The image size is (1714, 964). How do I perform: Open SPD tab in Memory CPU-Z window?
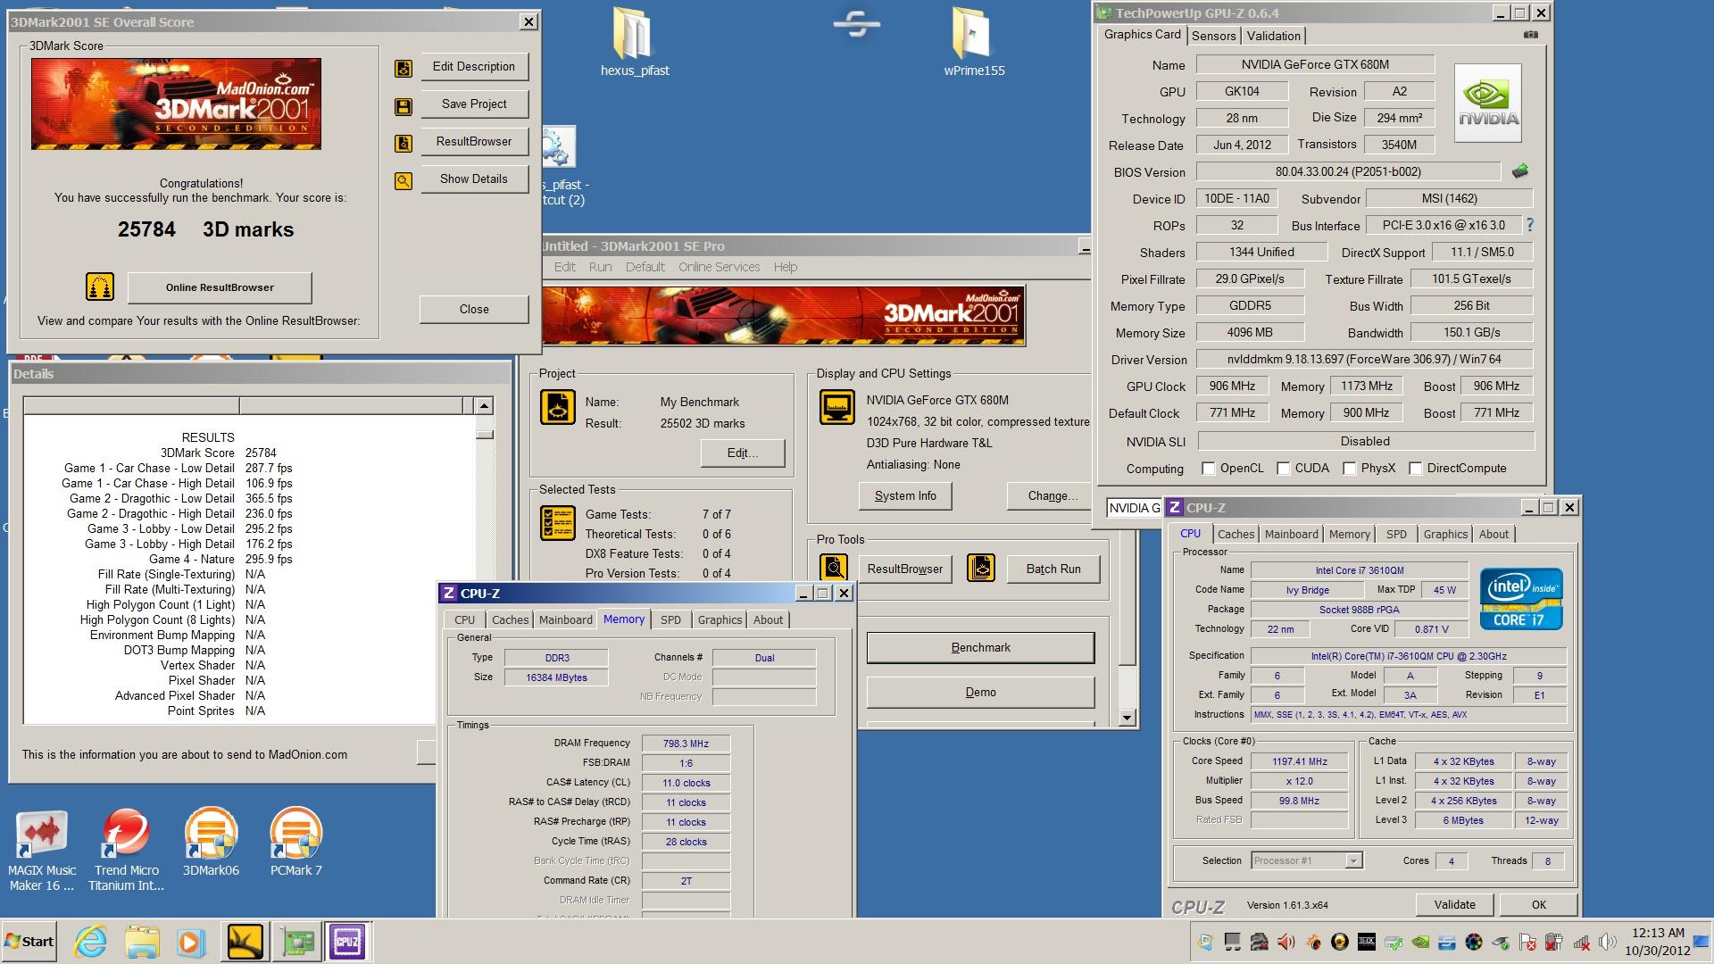[670, 619]
